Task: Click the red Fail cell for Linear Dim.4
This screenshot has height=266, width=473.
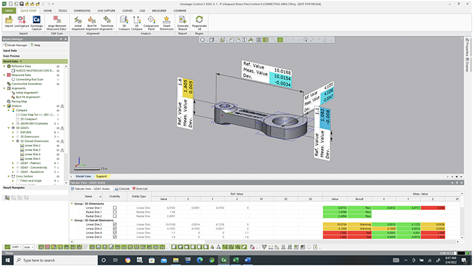Action: tap(359, 233)
